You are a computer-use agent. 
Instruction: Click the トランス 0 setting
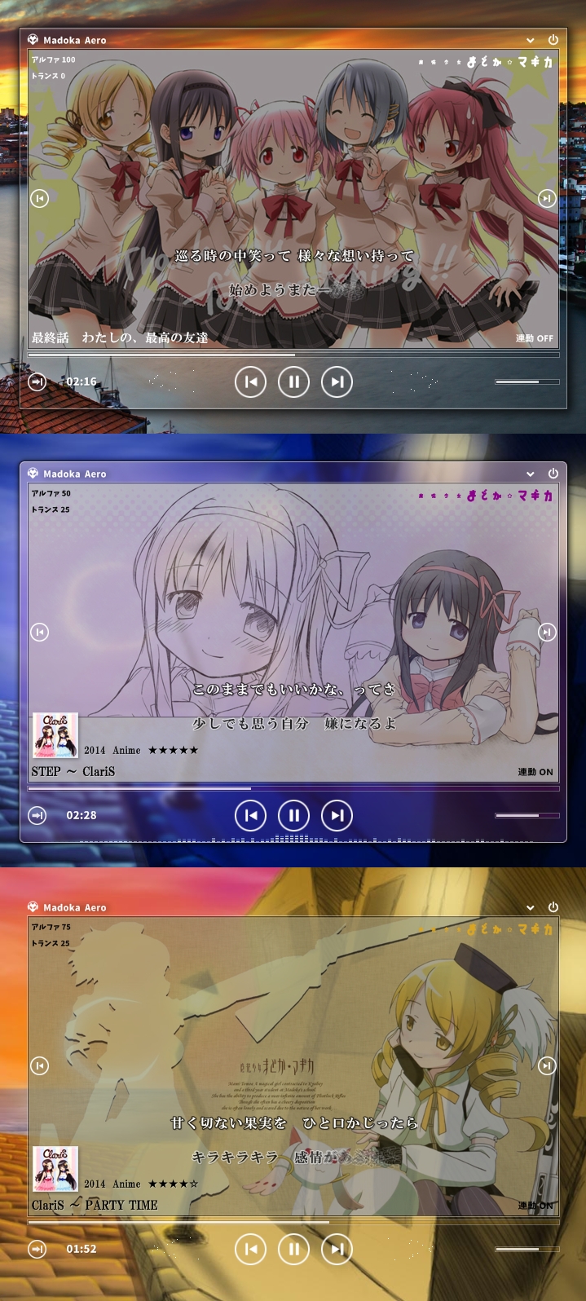[x=48, y=76]
